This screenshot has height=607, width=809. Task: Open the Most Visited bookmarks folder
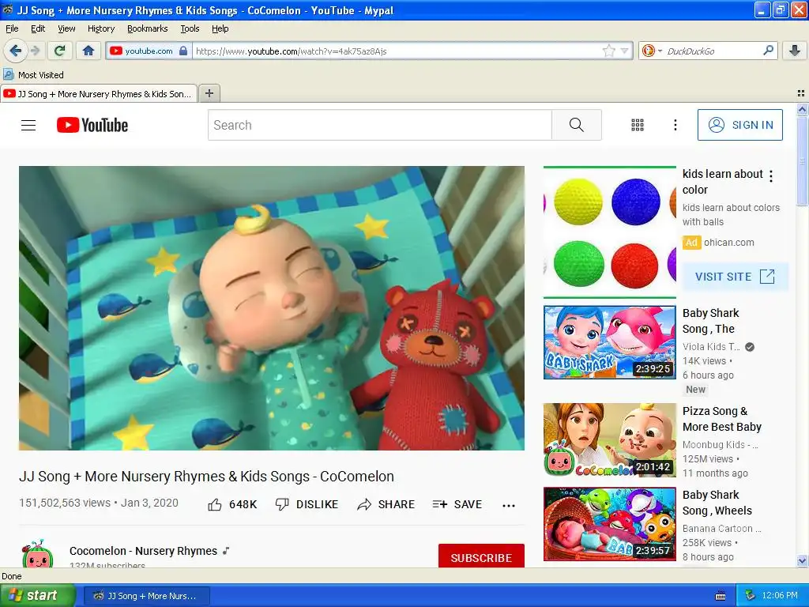(33, 75)
